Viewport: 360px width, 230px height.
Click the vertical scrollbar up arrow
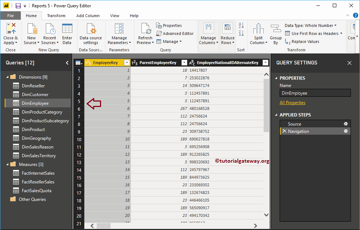coord(266,75)
